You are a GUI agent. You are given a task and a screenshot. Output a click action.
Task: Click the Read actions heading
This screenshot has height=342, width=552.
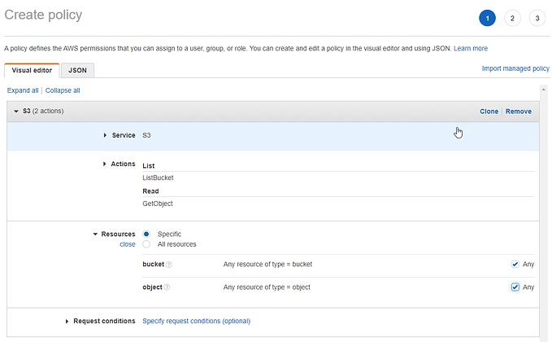[150, 191]
